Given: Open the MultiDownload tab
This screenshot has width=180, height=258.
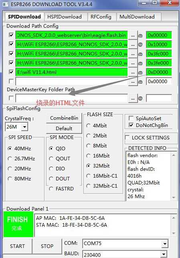Looking at the screenshot, I should pos(137,17).
